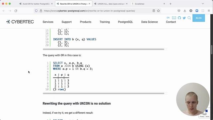Toggle reader view in the address bar
Viewport: 213px width, 120px height.
point(154,11)
